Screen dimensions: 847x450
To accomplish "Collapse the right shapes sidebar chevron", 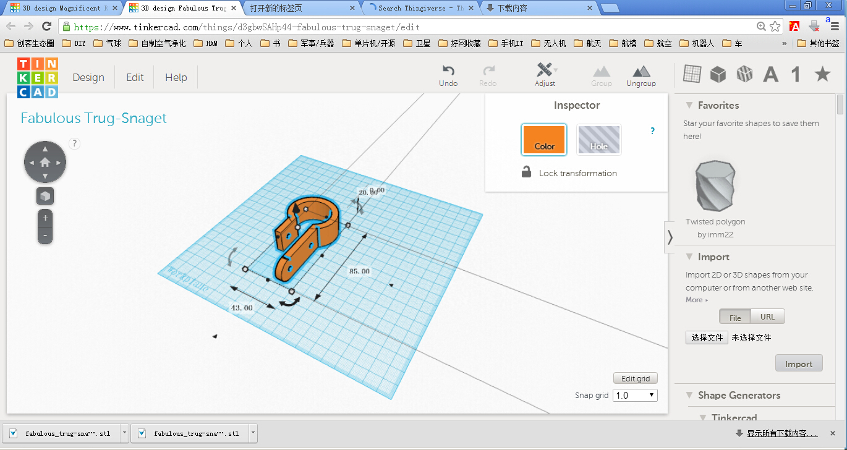I will (670, 237).
